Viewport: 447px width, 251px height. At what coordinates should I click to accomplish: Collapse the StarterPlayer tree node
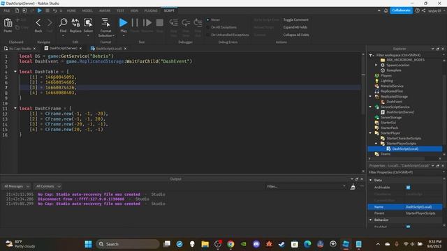click(370, 133)
